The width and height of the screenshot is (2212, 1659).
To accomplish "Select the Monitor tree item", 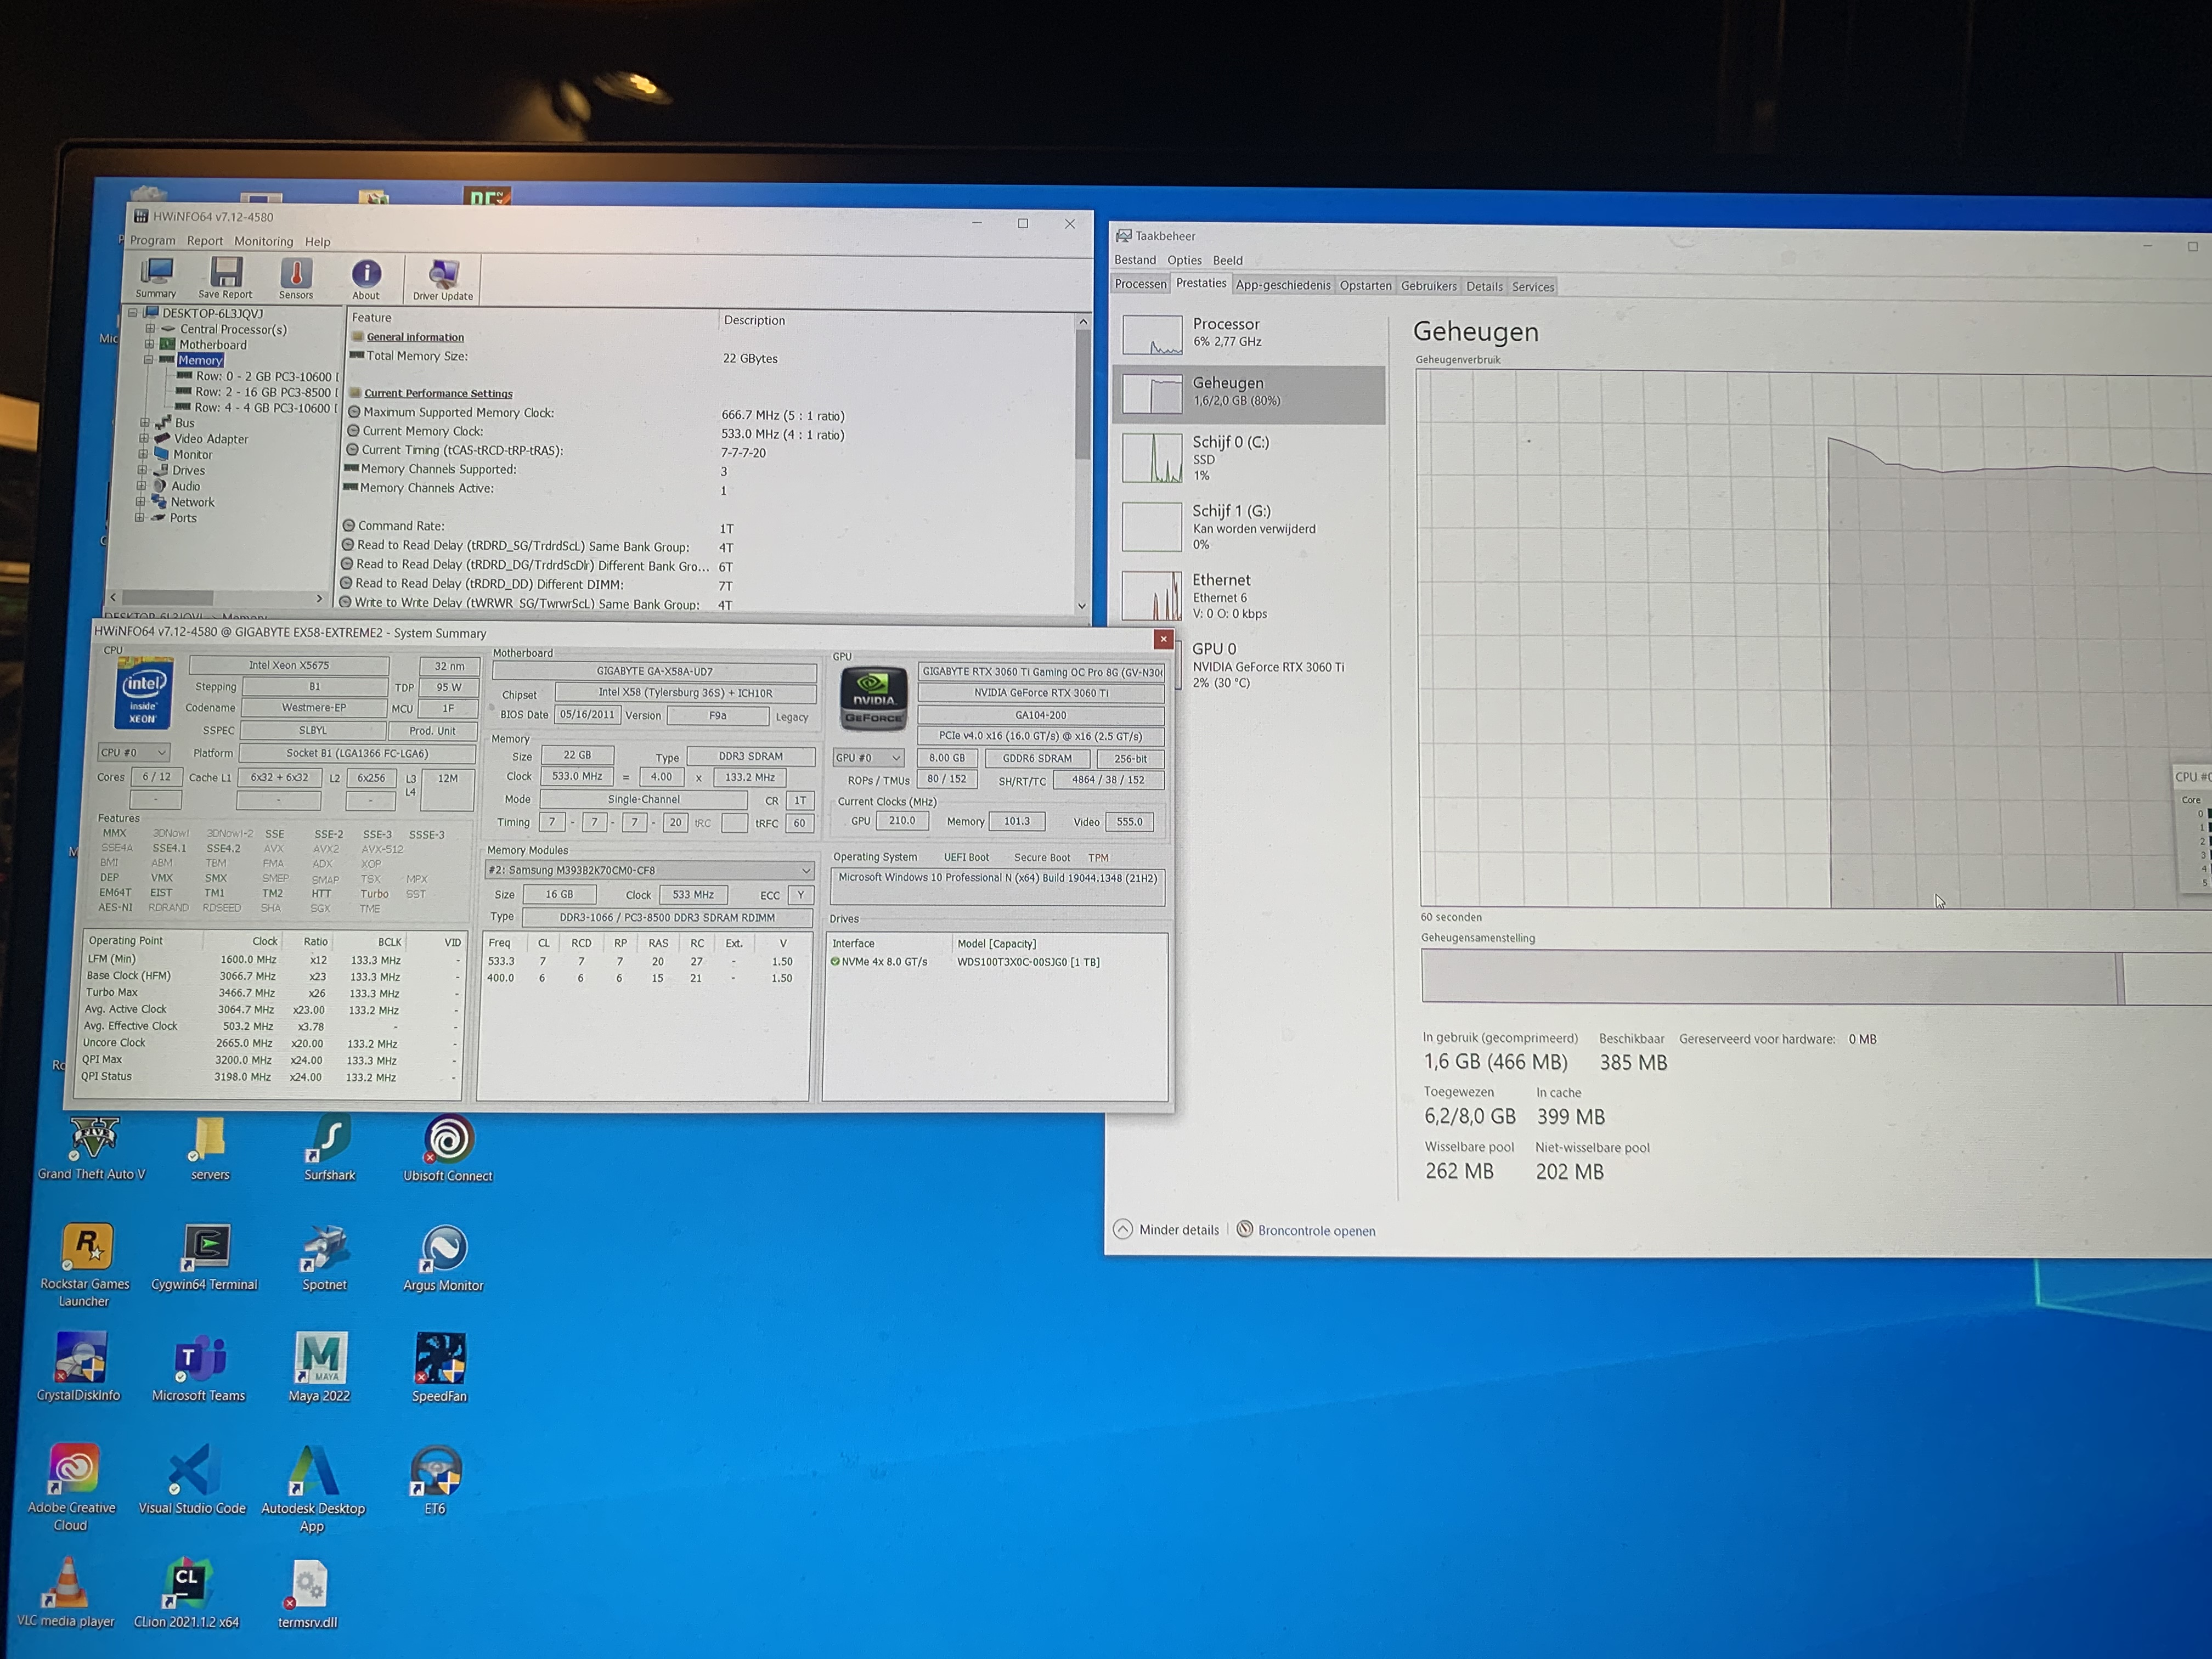I will tap(192, 454).
